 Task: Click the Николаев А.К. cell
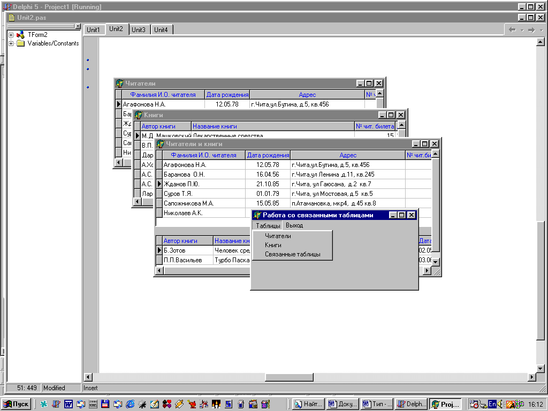pos(204,213)
